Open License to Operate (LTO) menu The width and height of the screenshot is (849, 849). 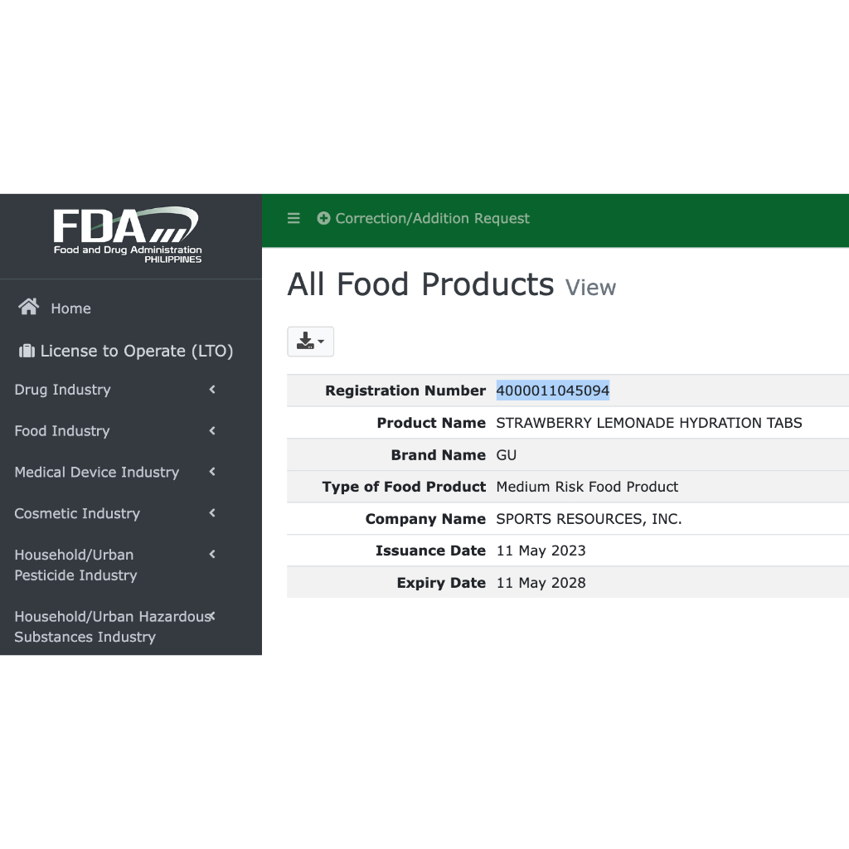(136, 351)
